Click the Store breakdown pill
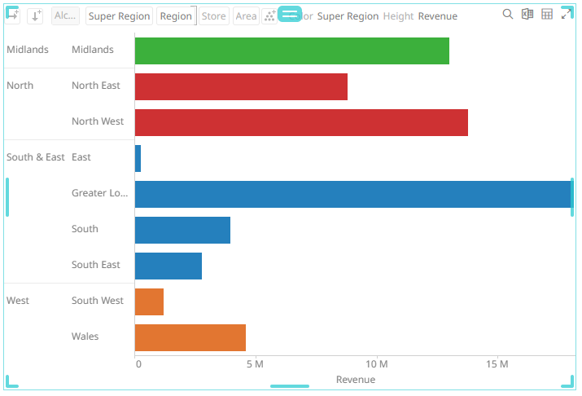 point(214,16)
